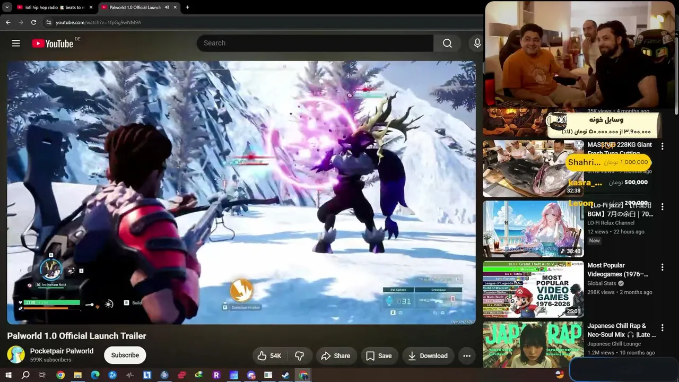
Task: Go back in the browser
Action: [8, 22]
